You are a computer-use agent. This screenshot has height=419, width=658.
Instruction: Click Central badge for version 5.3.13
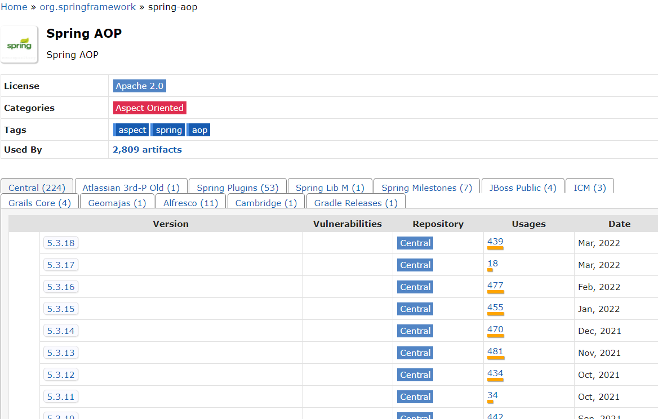[x=415, y=353]
